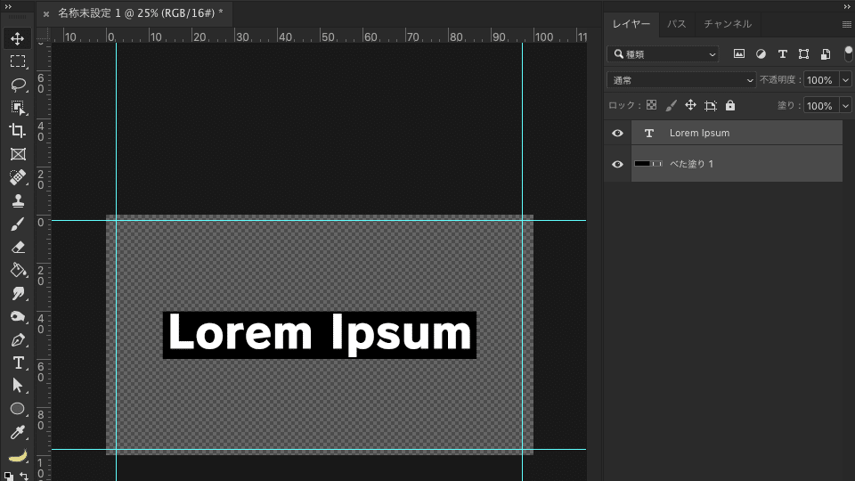The width and height of the screenshot is (855, 481).
Task: Click the 塗り label
Action: point(789,105)
